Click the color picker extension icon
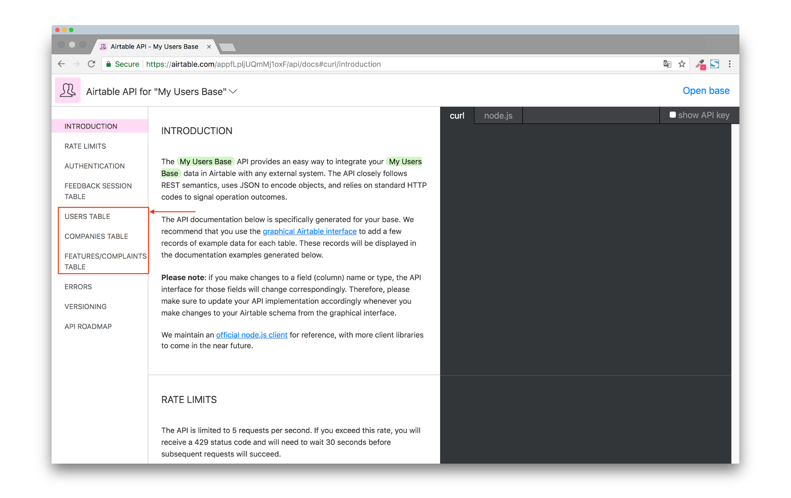This screenshot has height=498, width=791. point(700,64)
